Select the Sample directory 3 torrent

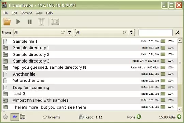[90, 61]
